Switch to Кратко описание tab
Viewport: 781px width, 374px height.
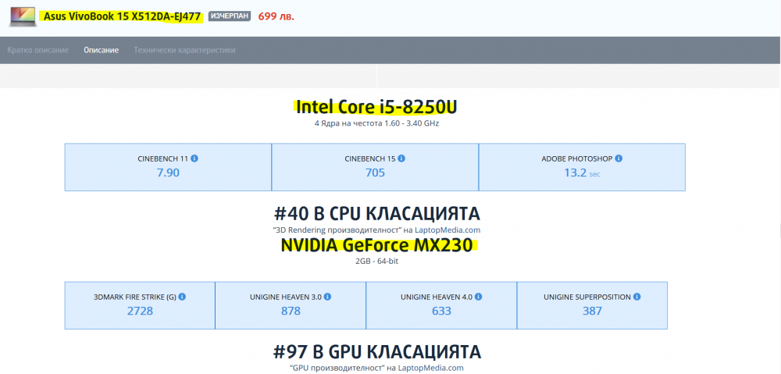coord(37,50)
